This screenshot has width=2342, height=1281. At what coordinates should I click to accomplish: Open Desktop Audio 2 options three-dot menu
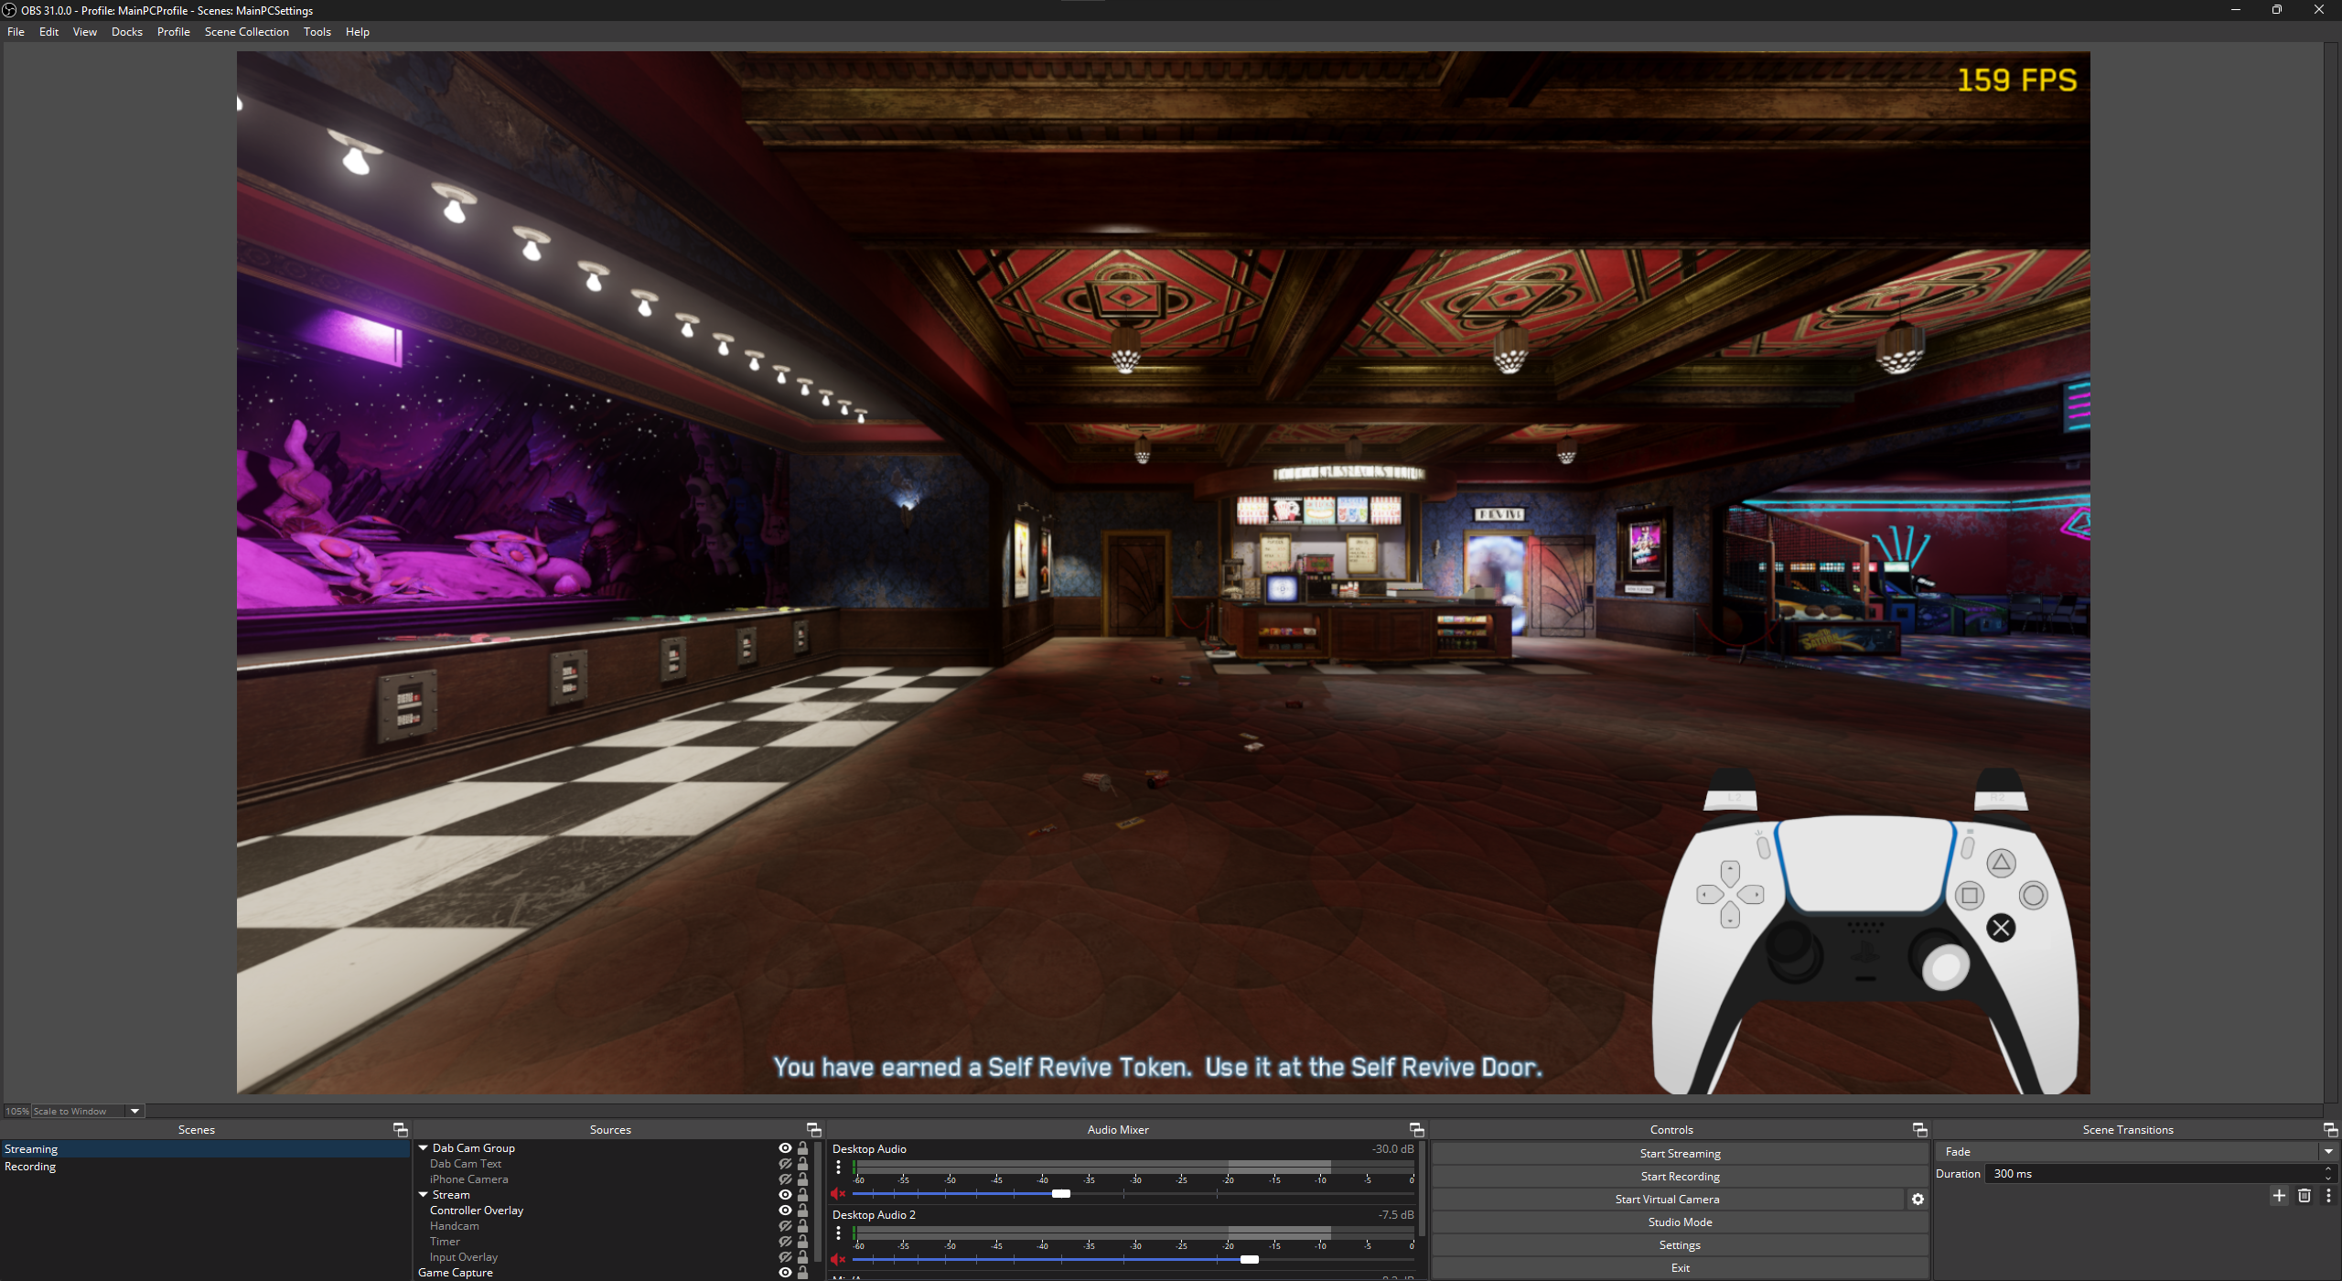(838, 1233)
